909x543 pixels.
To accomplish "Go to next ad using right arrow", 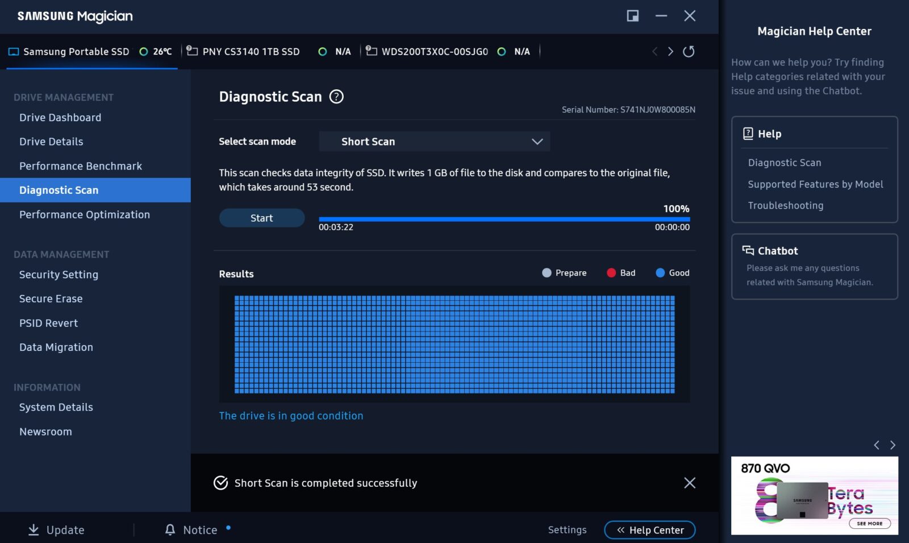I will (893, 445).
